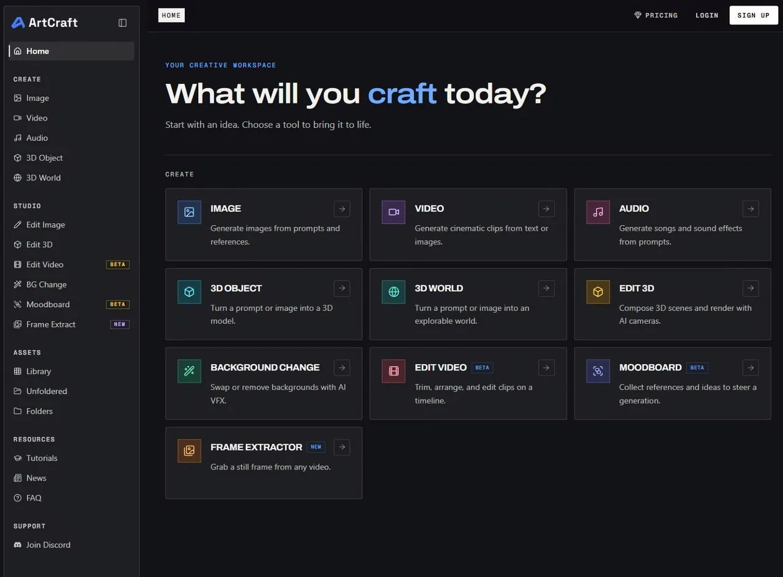Open 3D World in the sidebar
Screen dimensions: 783x577
coord(72,178)
